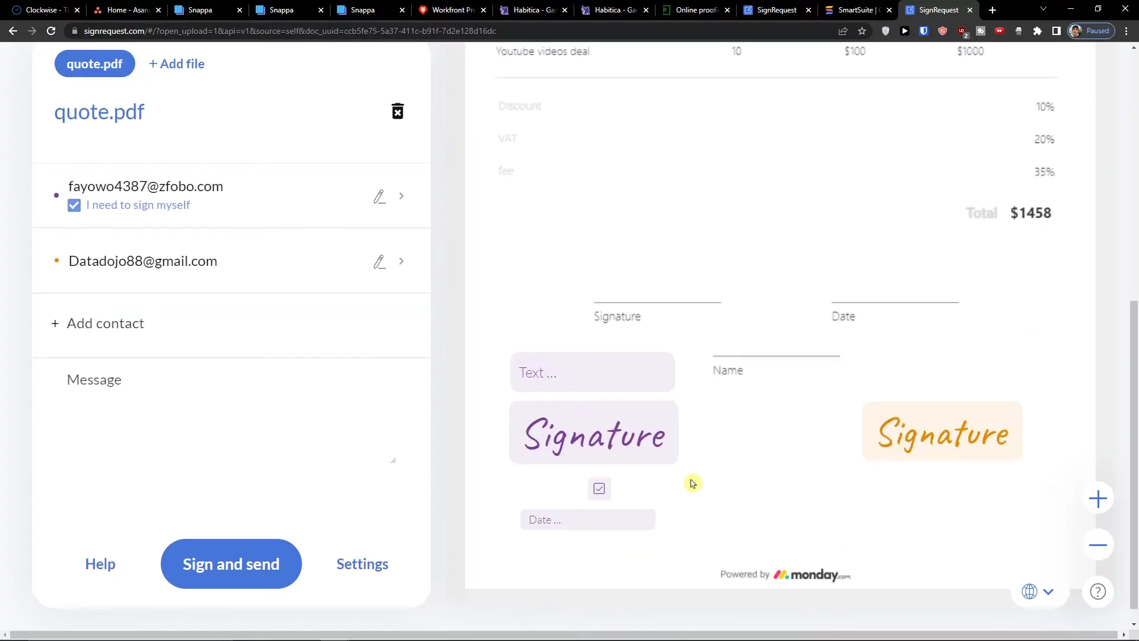Open the globe language dropdown
The height and width of the screenshot is (641, 1139).
pyautogui.click(x=1038, y=592)
